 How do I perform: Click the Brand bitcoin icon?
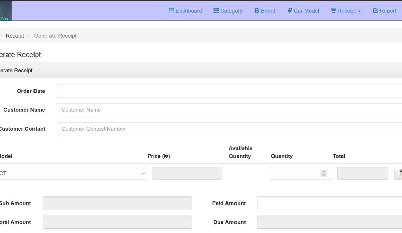tap(257, 11)
